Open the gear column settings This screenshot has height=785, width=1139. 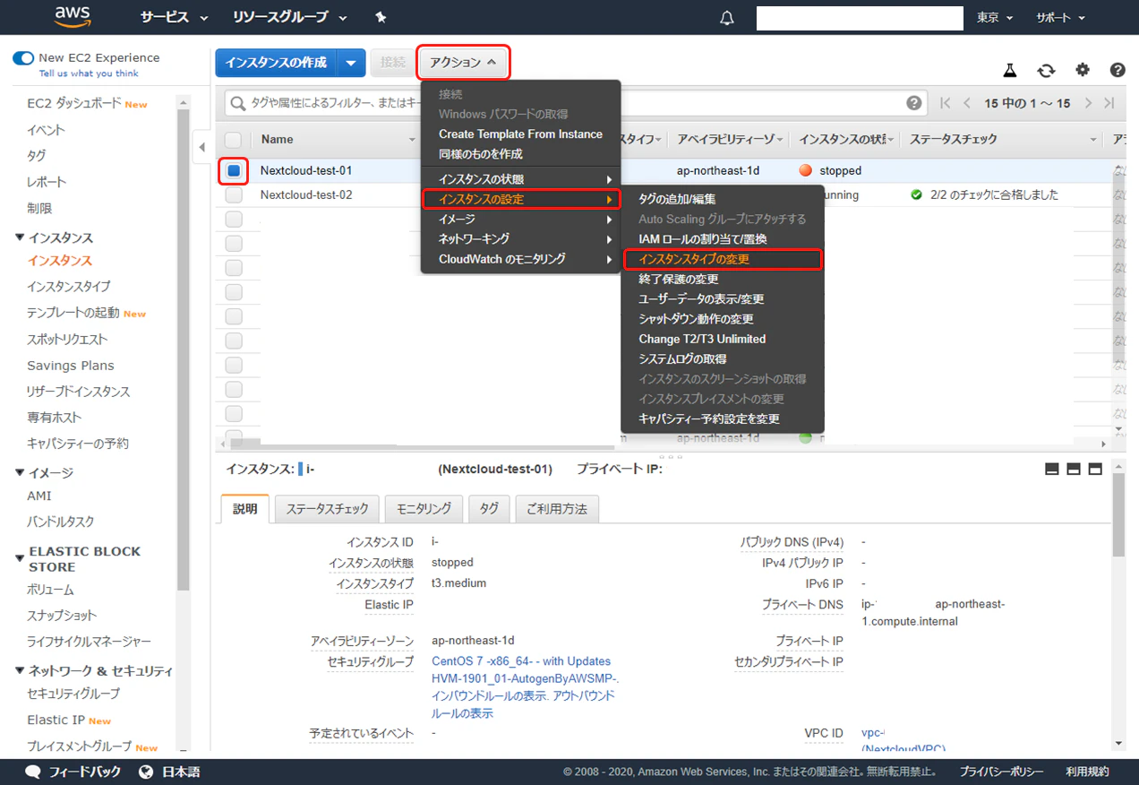point(1083,70)
